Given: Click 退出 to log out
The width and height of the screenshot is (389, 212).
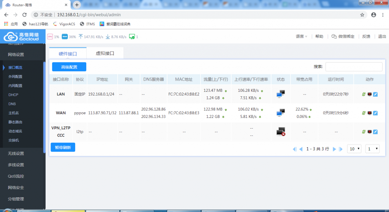Looking at the screenshot, I should pos(382,36).
